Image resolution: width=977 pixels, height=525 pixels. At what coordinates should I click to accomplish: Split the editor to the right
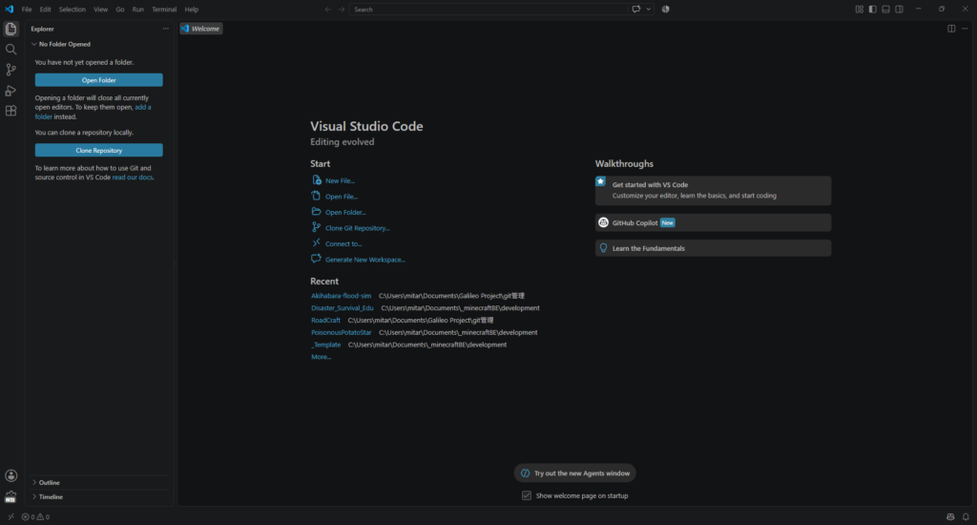[x=951, y=29]
